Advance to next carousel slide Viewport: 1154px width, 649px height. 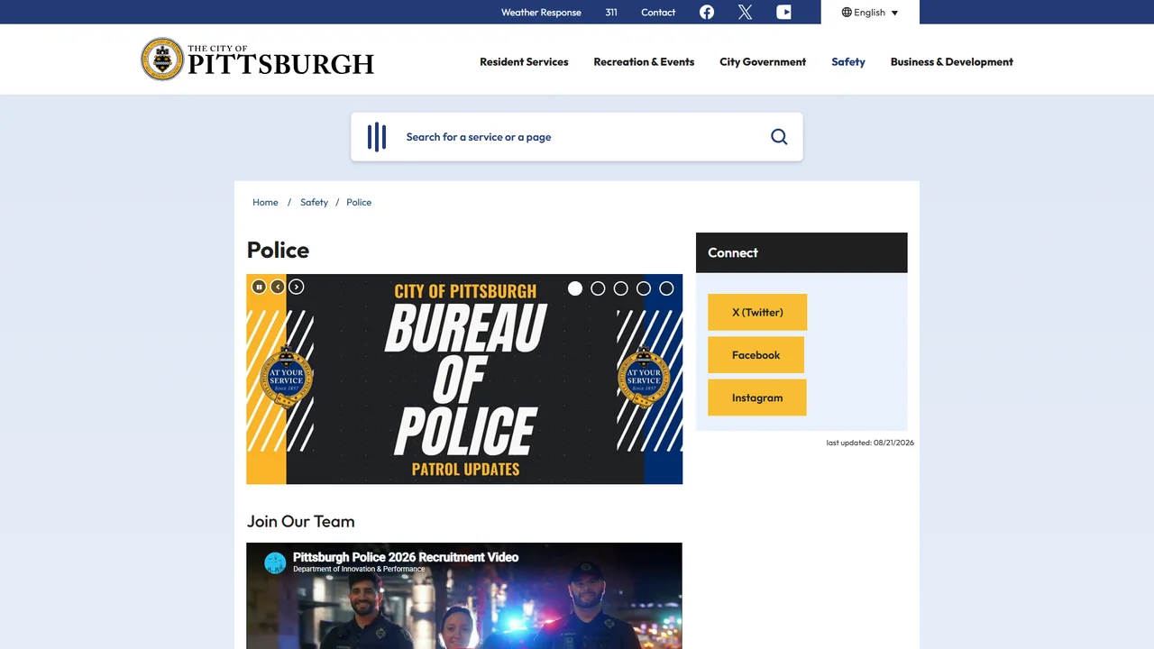point(296,287)
